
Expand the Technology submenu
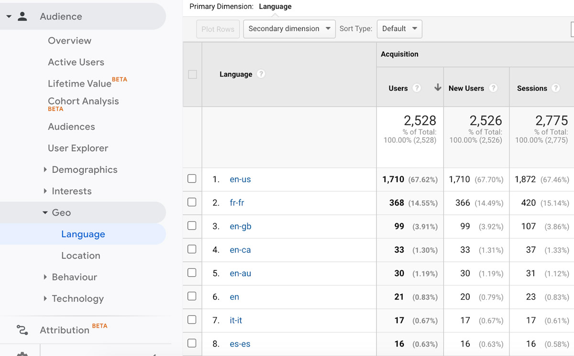[x=45, y=298]
